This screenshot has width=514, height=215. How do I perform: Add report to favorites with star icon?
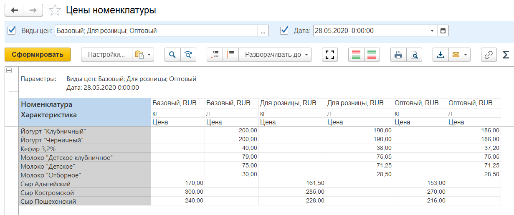pyautogui.click(x=55, y=10)
